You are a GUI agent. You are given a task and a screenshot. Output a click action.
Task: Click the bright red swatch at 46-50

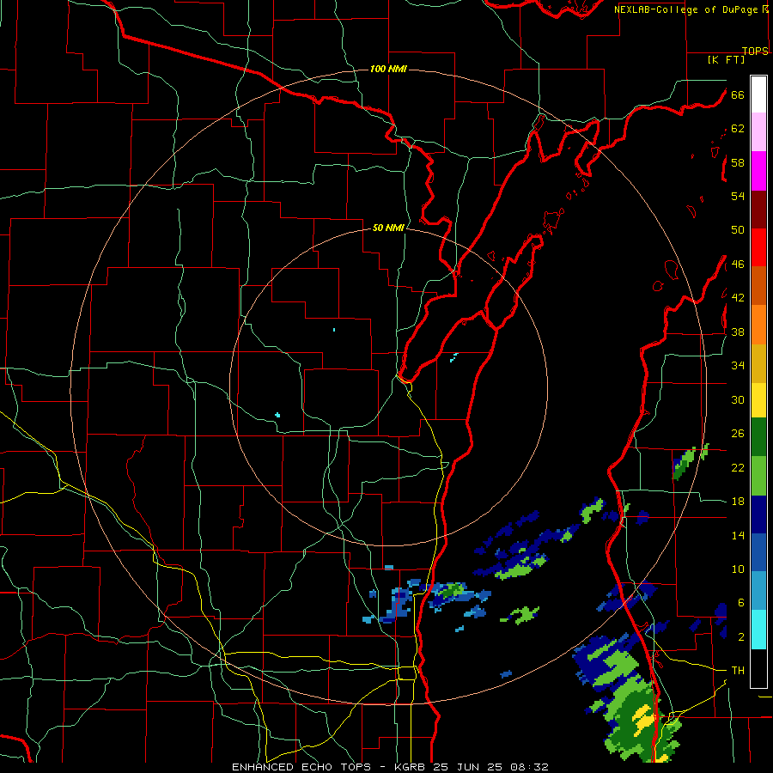[x=758, y=247]
